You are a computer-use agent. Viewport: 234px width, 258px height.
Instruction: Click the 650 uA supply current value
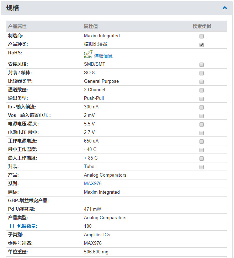(x=91, y=141)
